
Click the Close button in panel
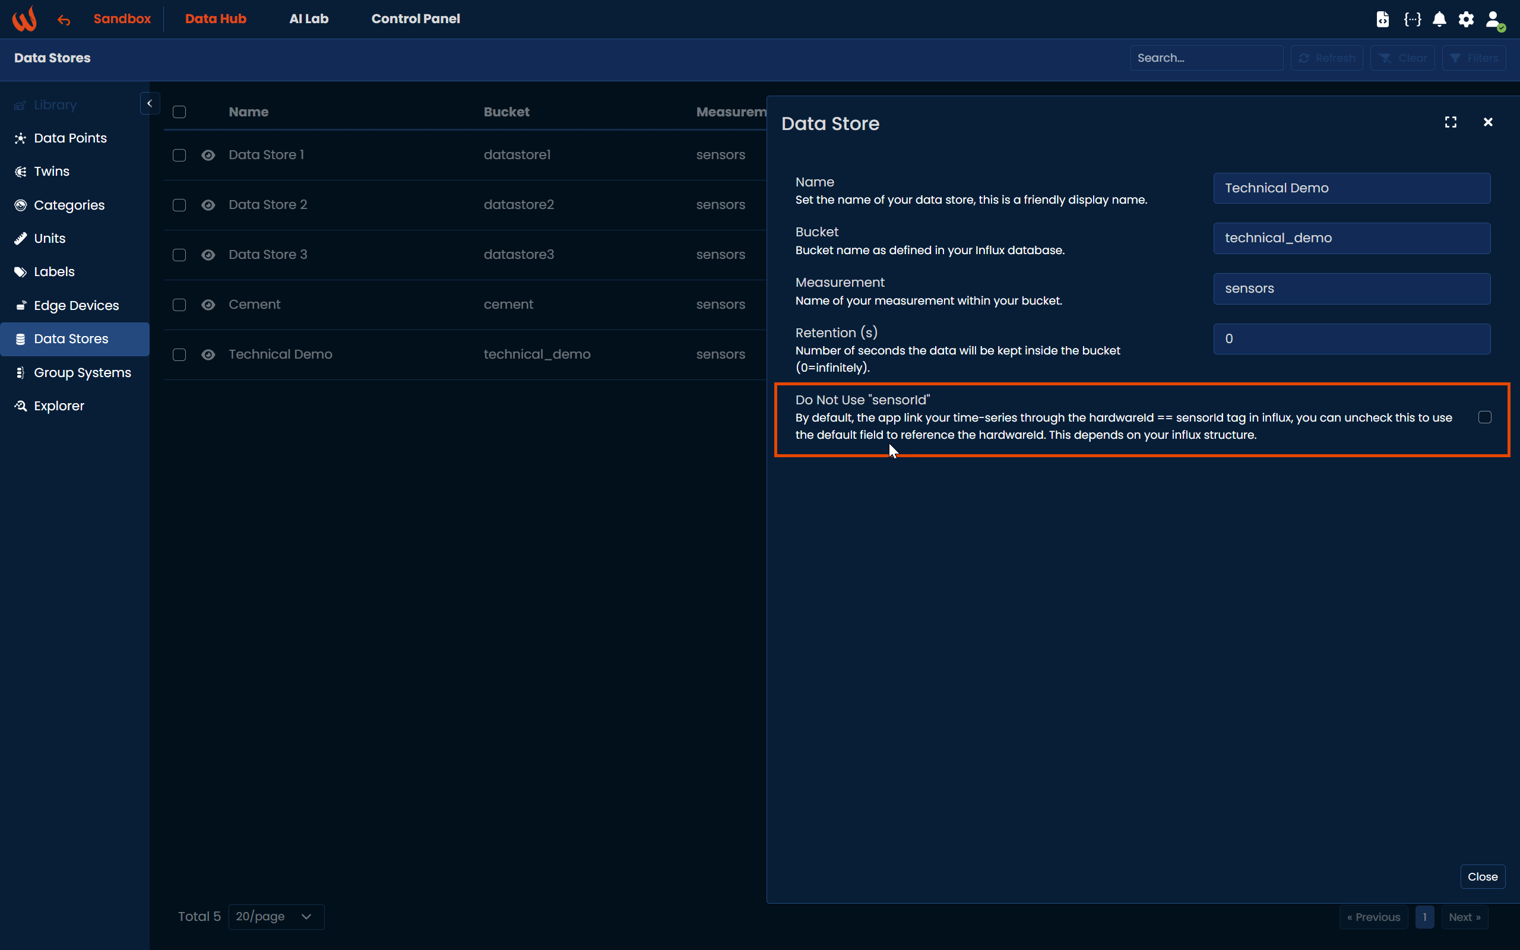coord(1483,876)
